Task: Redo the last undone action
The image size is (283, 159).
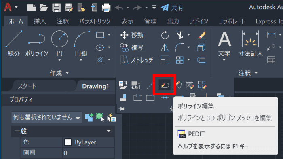Action: [x=137, y=8]
